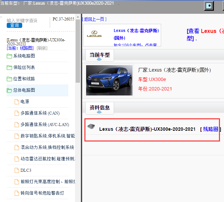Click the collapse panel arrow icon
Screen dimensions: 224x202
click(x=209, y=6)
